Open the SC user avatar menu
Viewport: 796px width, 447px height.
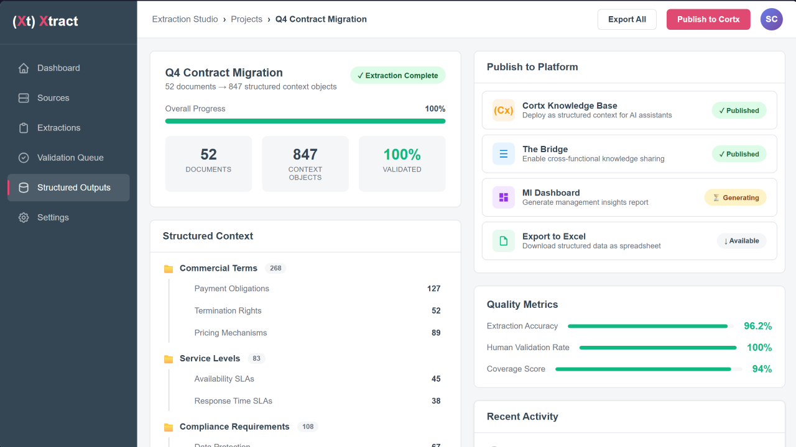tap(772, 19)
